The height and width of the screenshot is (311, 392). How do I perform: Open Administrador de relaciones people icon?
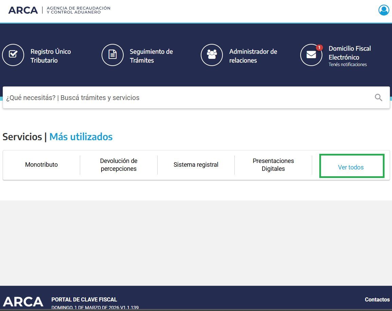[212, 55]
